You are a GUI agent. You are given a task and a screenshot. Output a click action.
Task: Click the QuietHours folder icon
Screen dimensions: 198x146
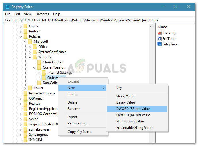(44, 78)
